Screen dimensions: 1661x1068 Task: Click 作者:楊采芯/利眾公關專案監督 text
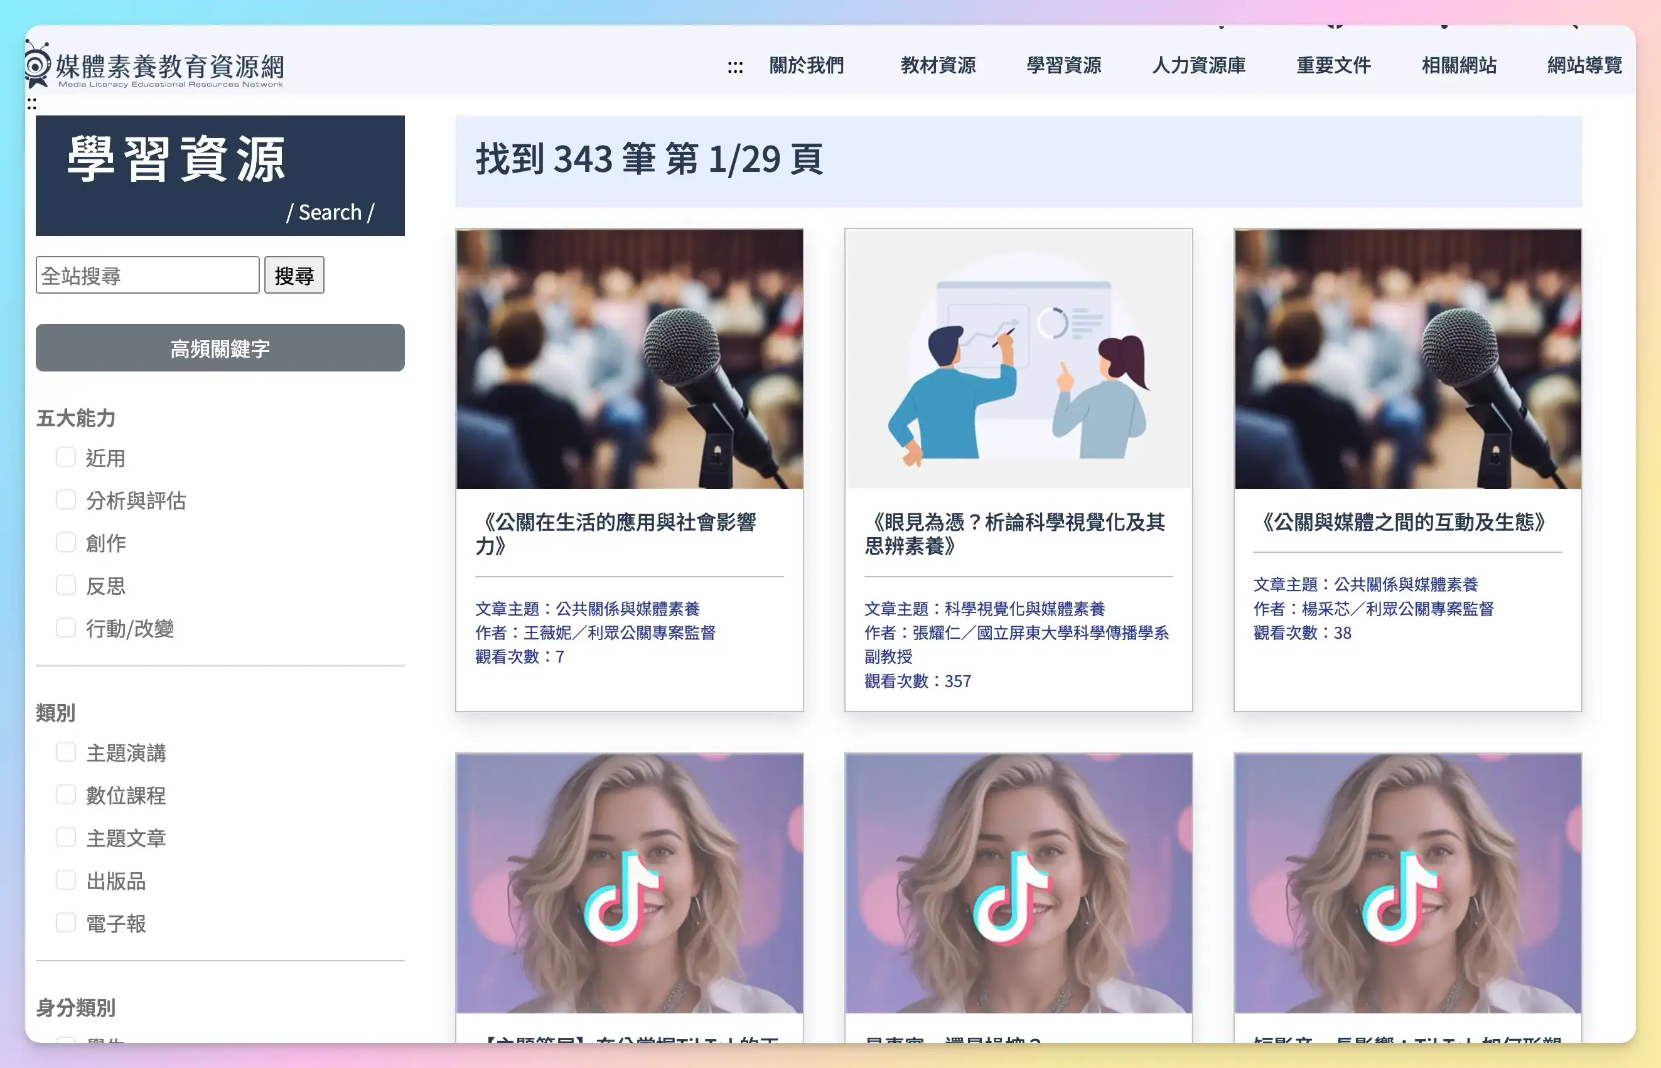tap(1373, 609)
